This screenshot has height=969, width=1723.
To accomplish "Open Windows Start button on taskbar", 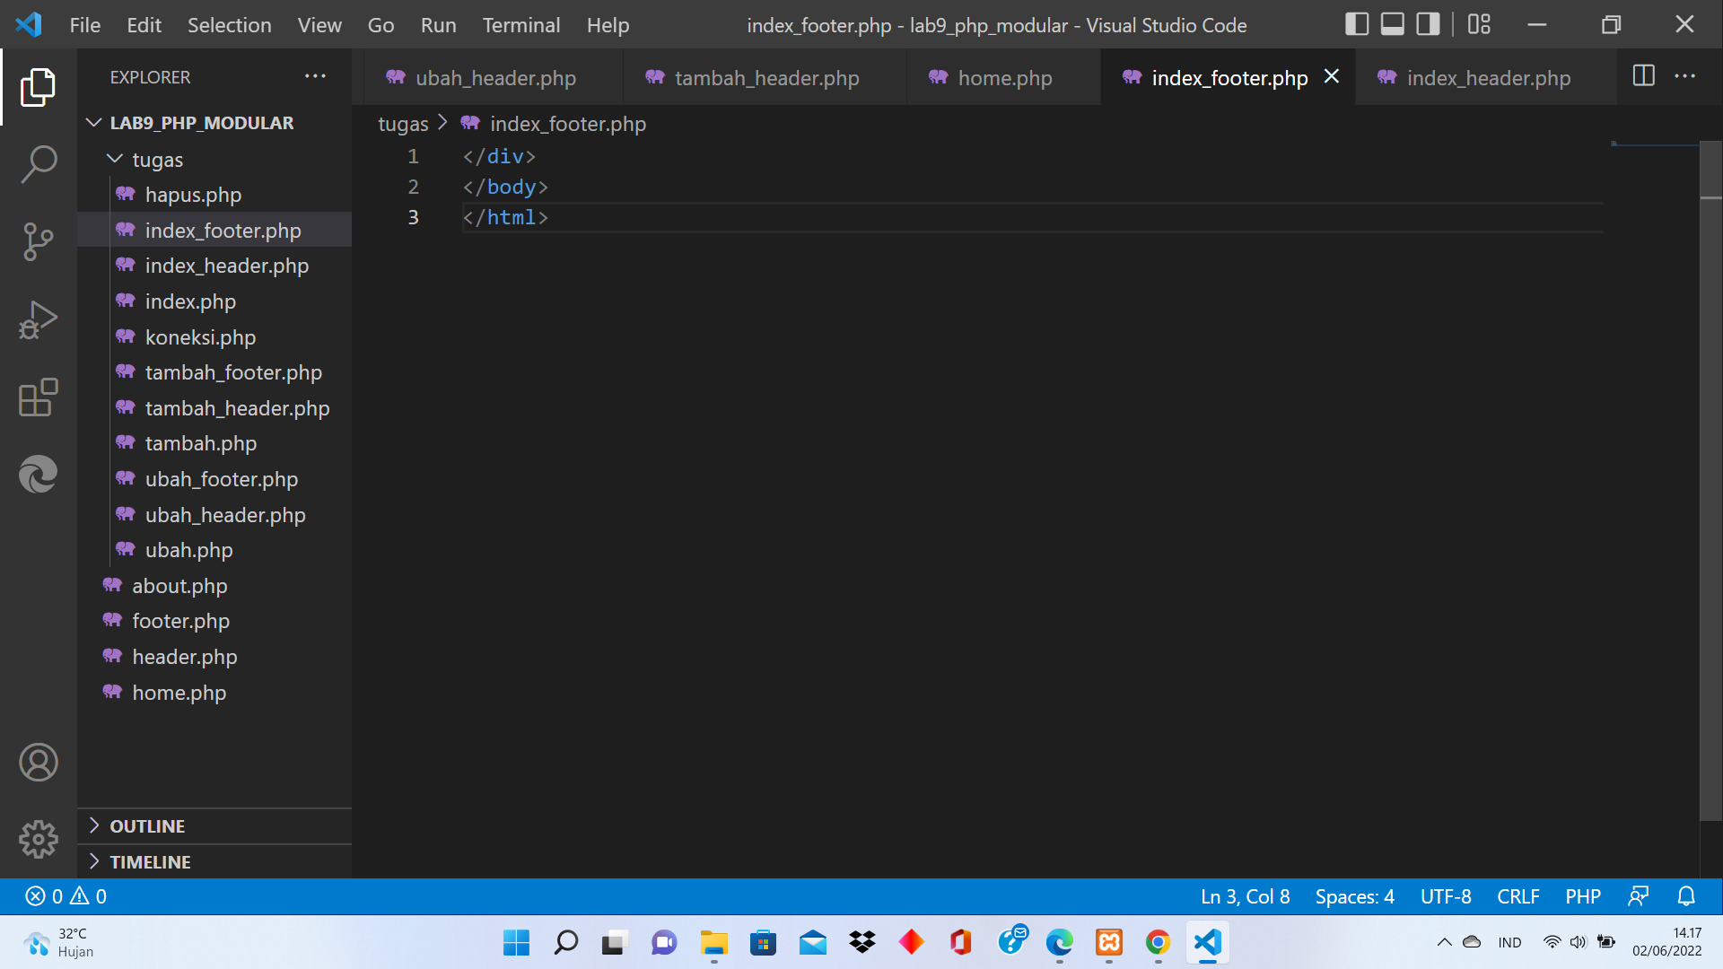I will (516, 942).
